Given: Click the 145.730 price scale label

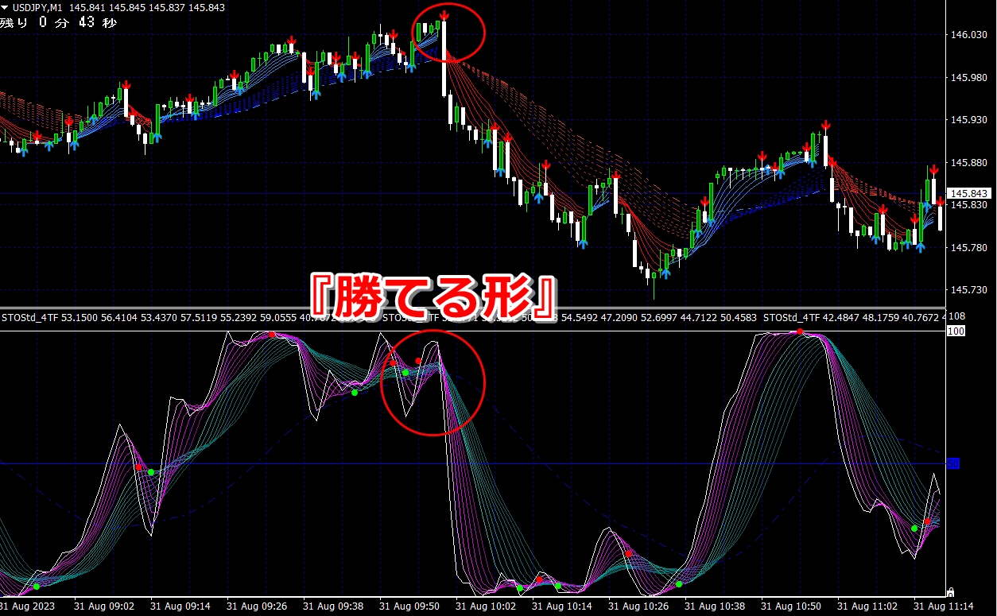Looking at the screenshot, I should [968, 290].
